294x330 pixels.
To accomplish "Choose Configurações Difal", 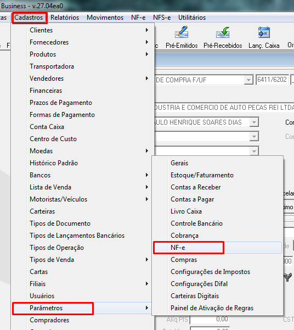I will (217, 284).
